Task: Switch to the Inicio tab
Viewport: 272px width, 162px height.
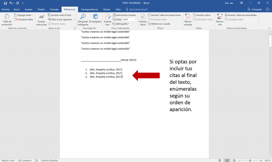Action: coord(17,9)
